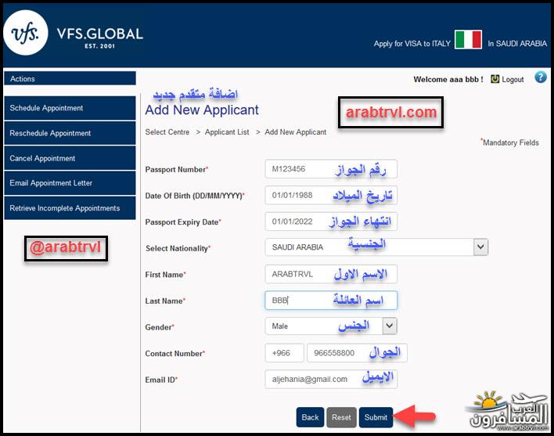
Task: Log out using the Logout link
Action: [x=513, y=80]
